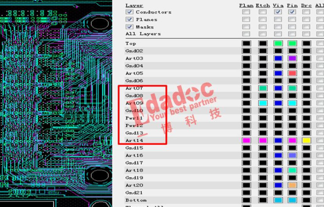The height and width of the screenshot is (207, 324).
Task: Click the All Layers row label
Action: 143,34
